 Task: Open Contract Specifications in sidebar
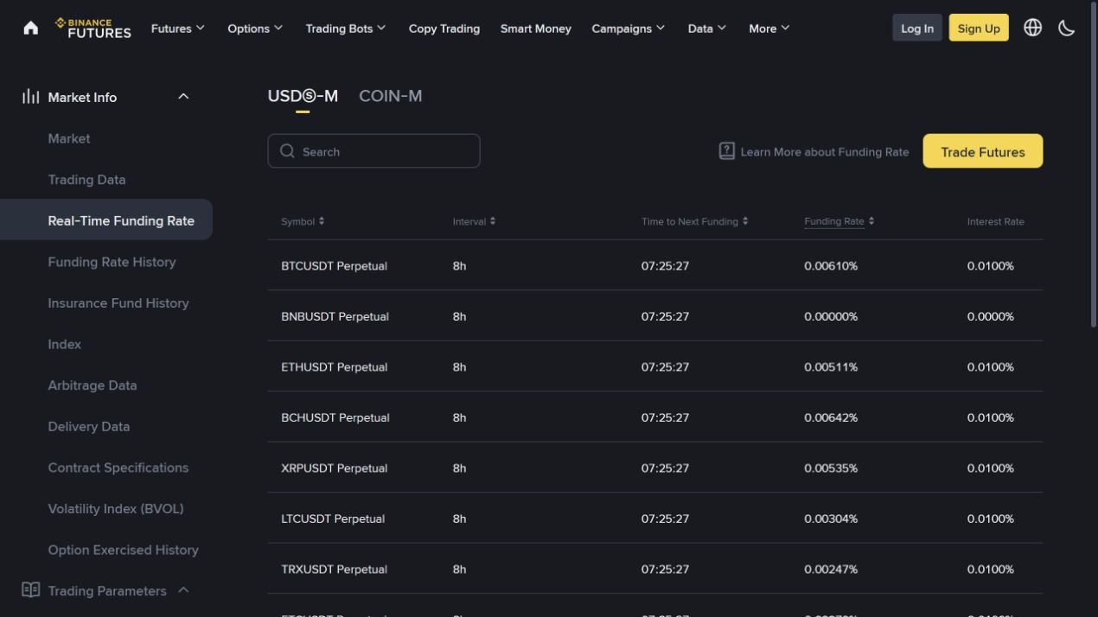[x=118, y=468]
